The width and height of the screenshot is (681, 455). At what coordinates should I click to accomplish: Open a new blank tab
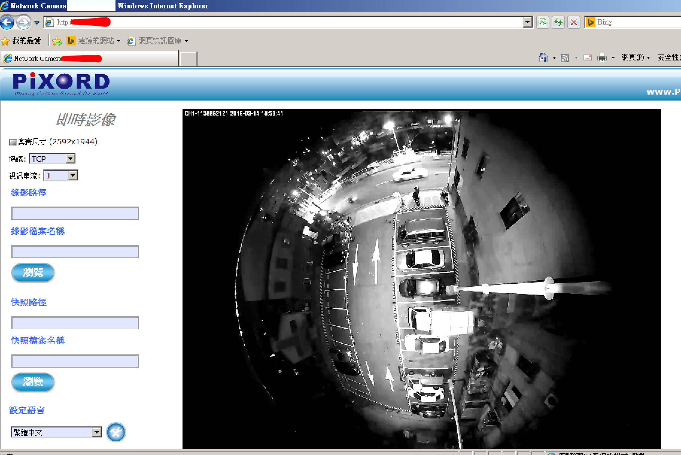point(188,59)
